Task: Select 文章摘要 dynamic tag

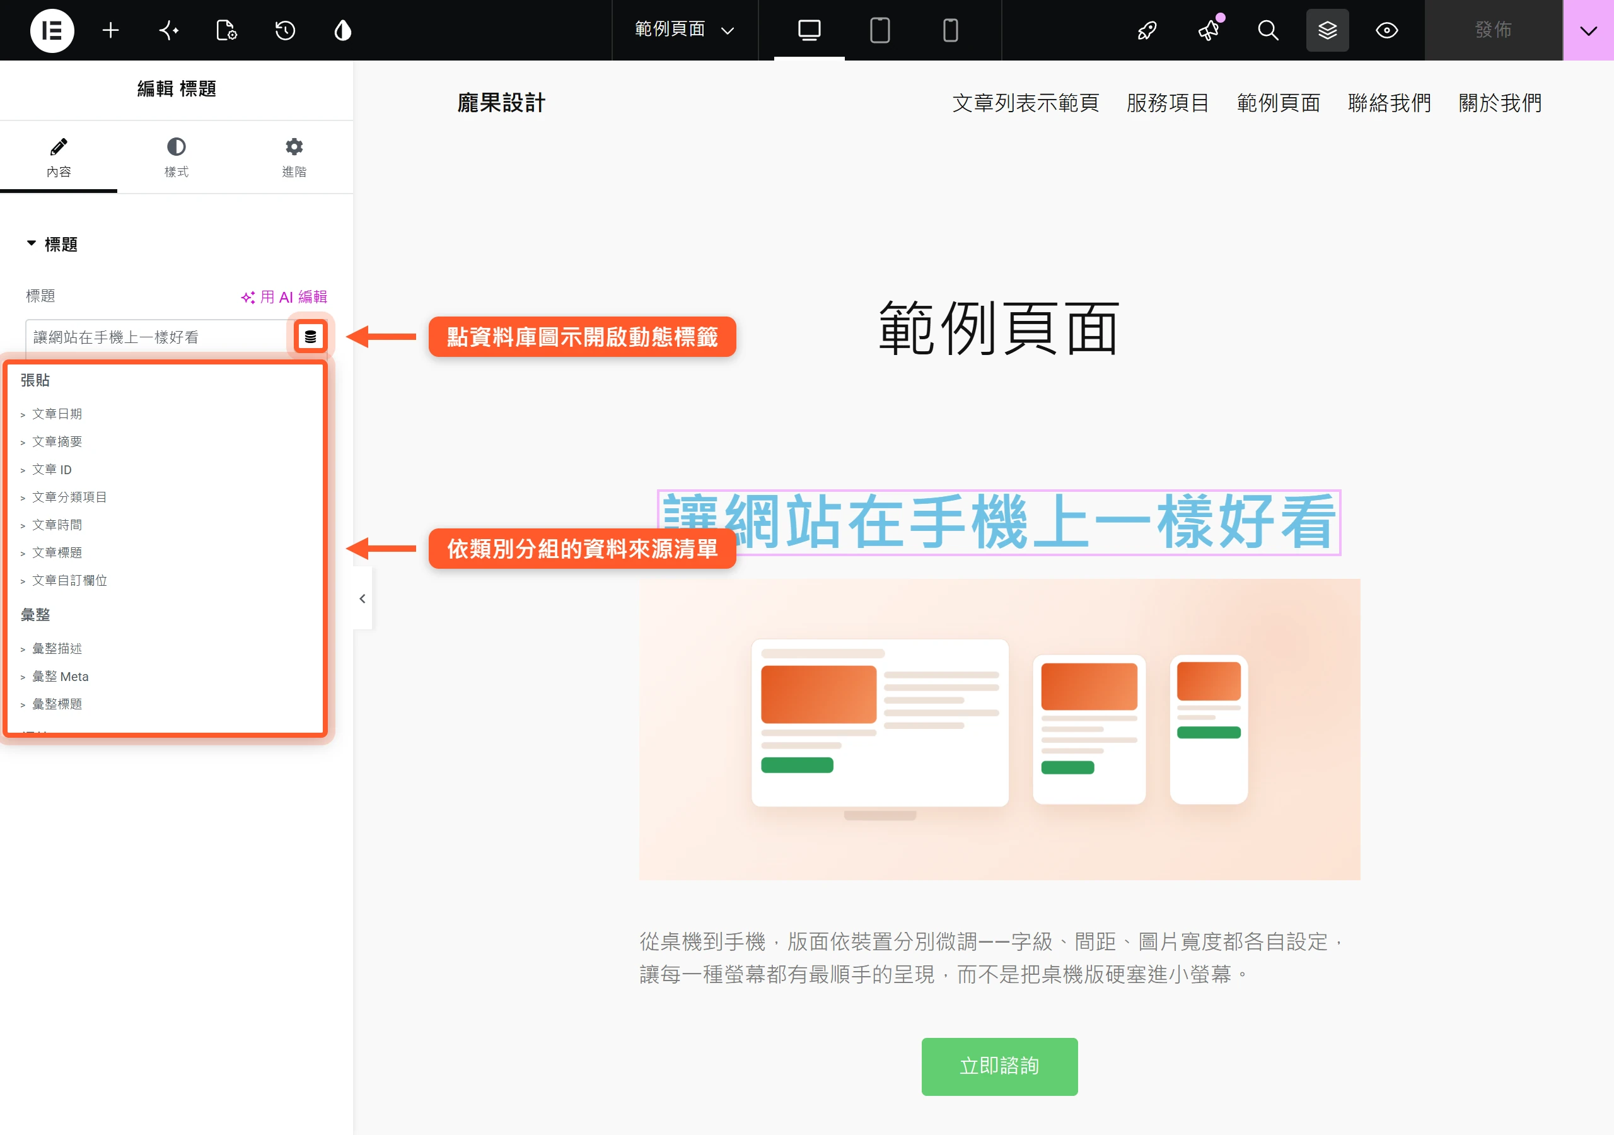Action: coord(57,441)
